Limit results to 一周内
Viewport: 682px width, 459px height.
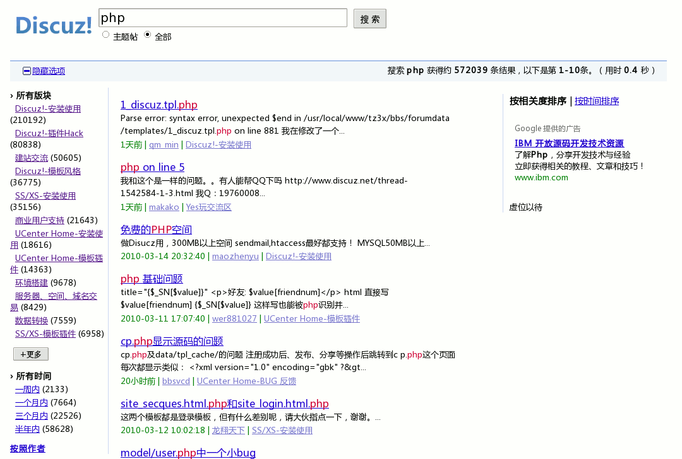[27, 389]
